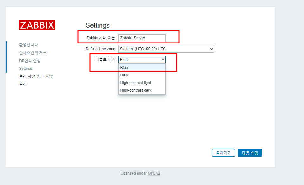Click the DB접속 설정 step
Image resolution: width=304 pixels, height=185 pixels.
pos(30,61)
